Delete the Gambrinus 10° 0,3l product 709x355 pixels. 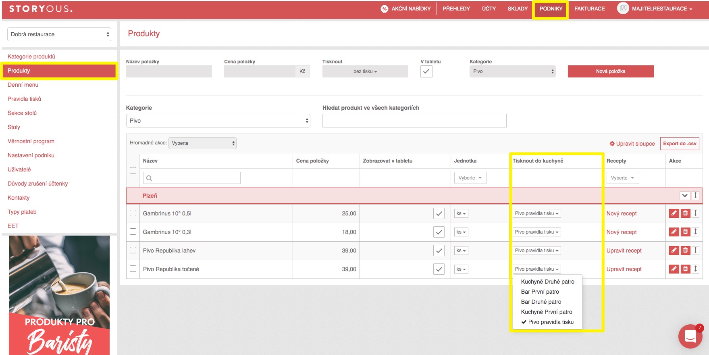(x=685, y=232)
